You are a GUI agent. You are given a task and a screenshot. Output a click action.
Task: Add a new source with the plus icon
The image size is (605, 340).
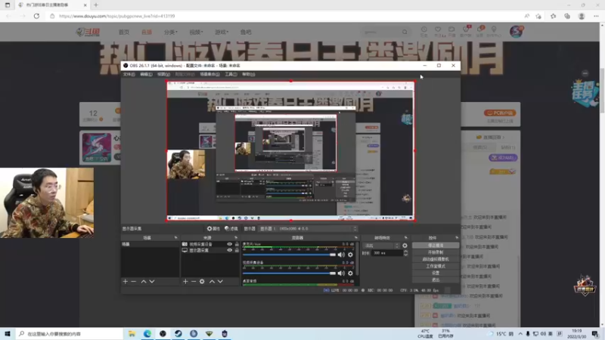[x=185, y=282]
